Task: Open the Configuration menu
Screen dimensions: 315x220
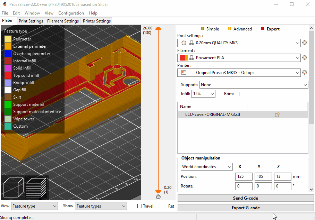Action: 71,13
